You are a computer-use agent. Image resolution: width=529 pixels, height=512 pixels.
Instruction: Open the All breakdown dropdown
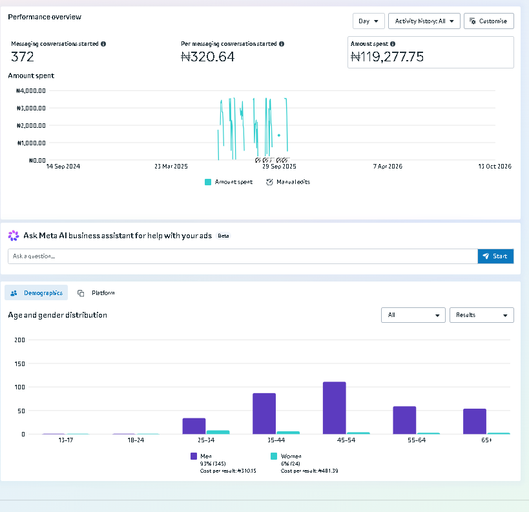pyautogui.click(x=413, y=315)
